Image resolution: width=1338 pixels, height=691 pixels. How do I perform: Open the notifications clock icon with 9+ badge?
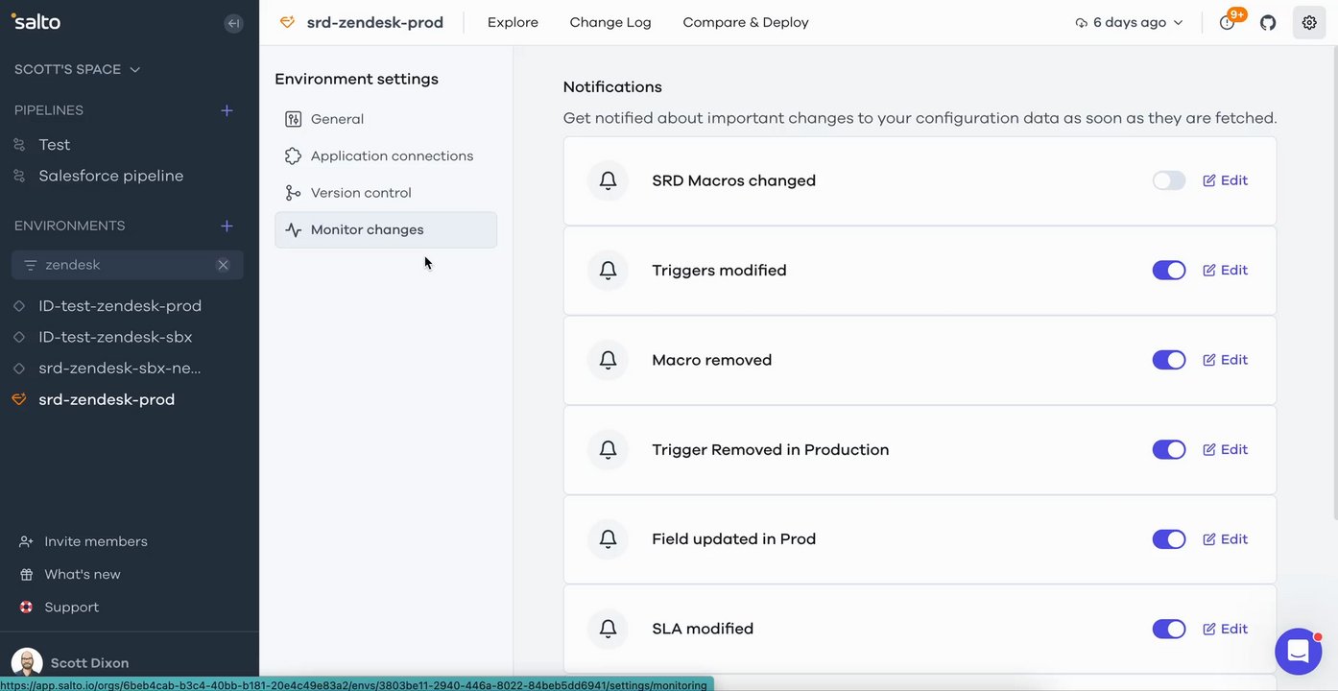[x=1228, y=23]
